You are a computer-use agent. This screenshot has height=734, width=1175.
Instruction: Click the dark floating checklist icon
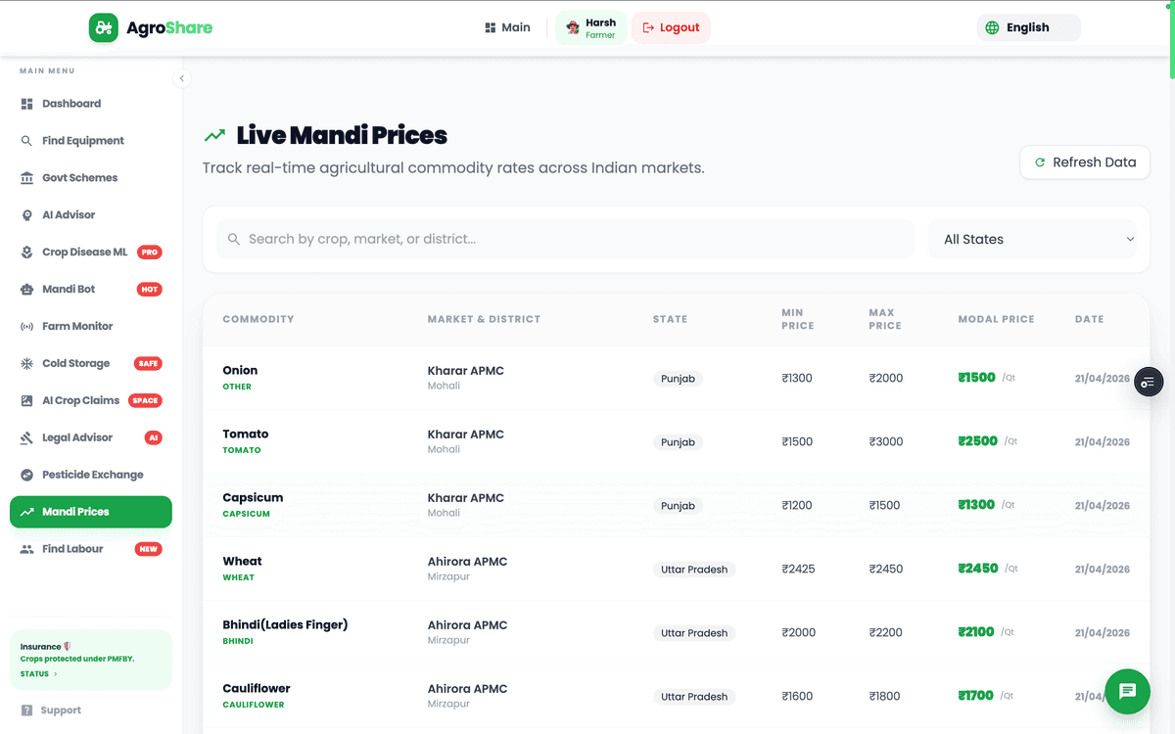coord(1149,382)
